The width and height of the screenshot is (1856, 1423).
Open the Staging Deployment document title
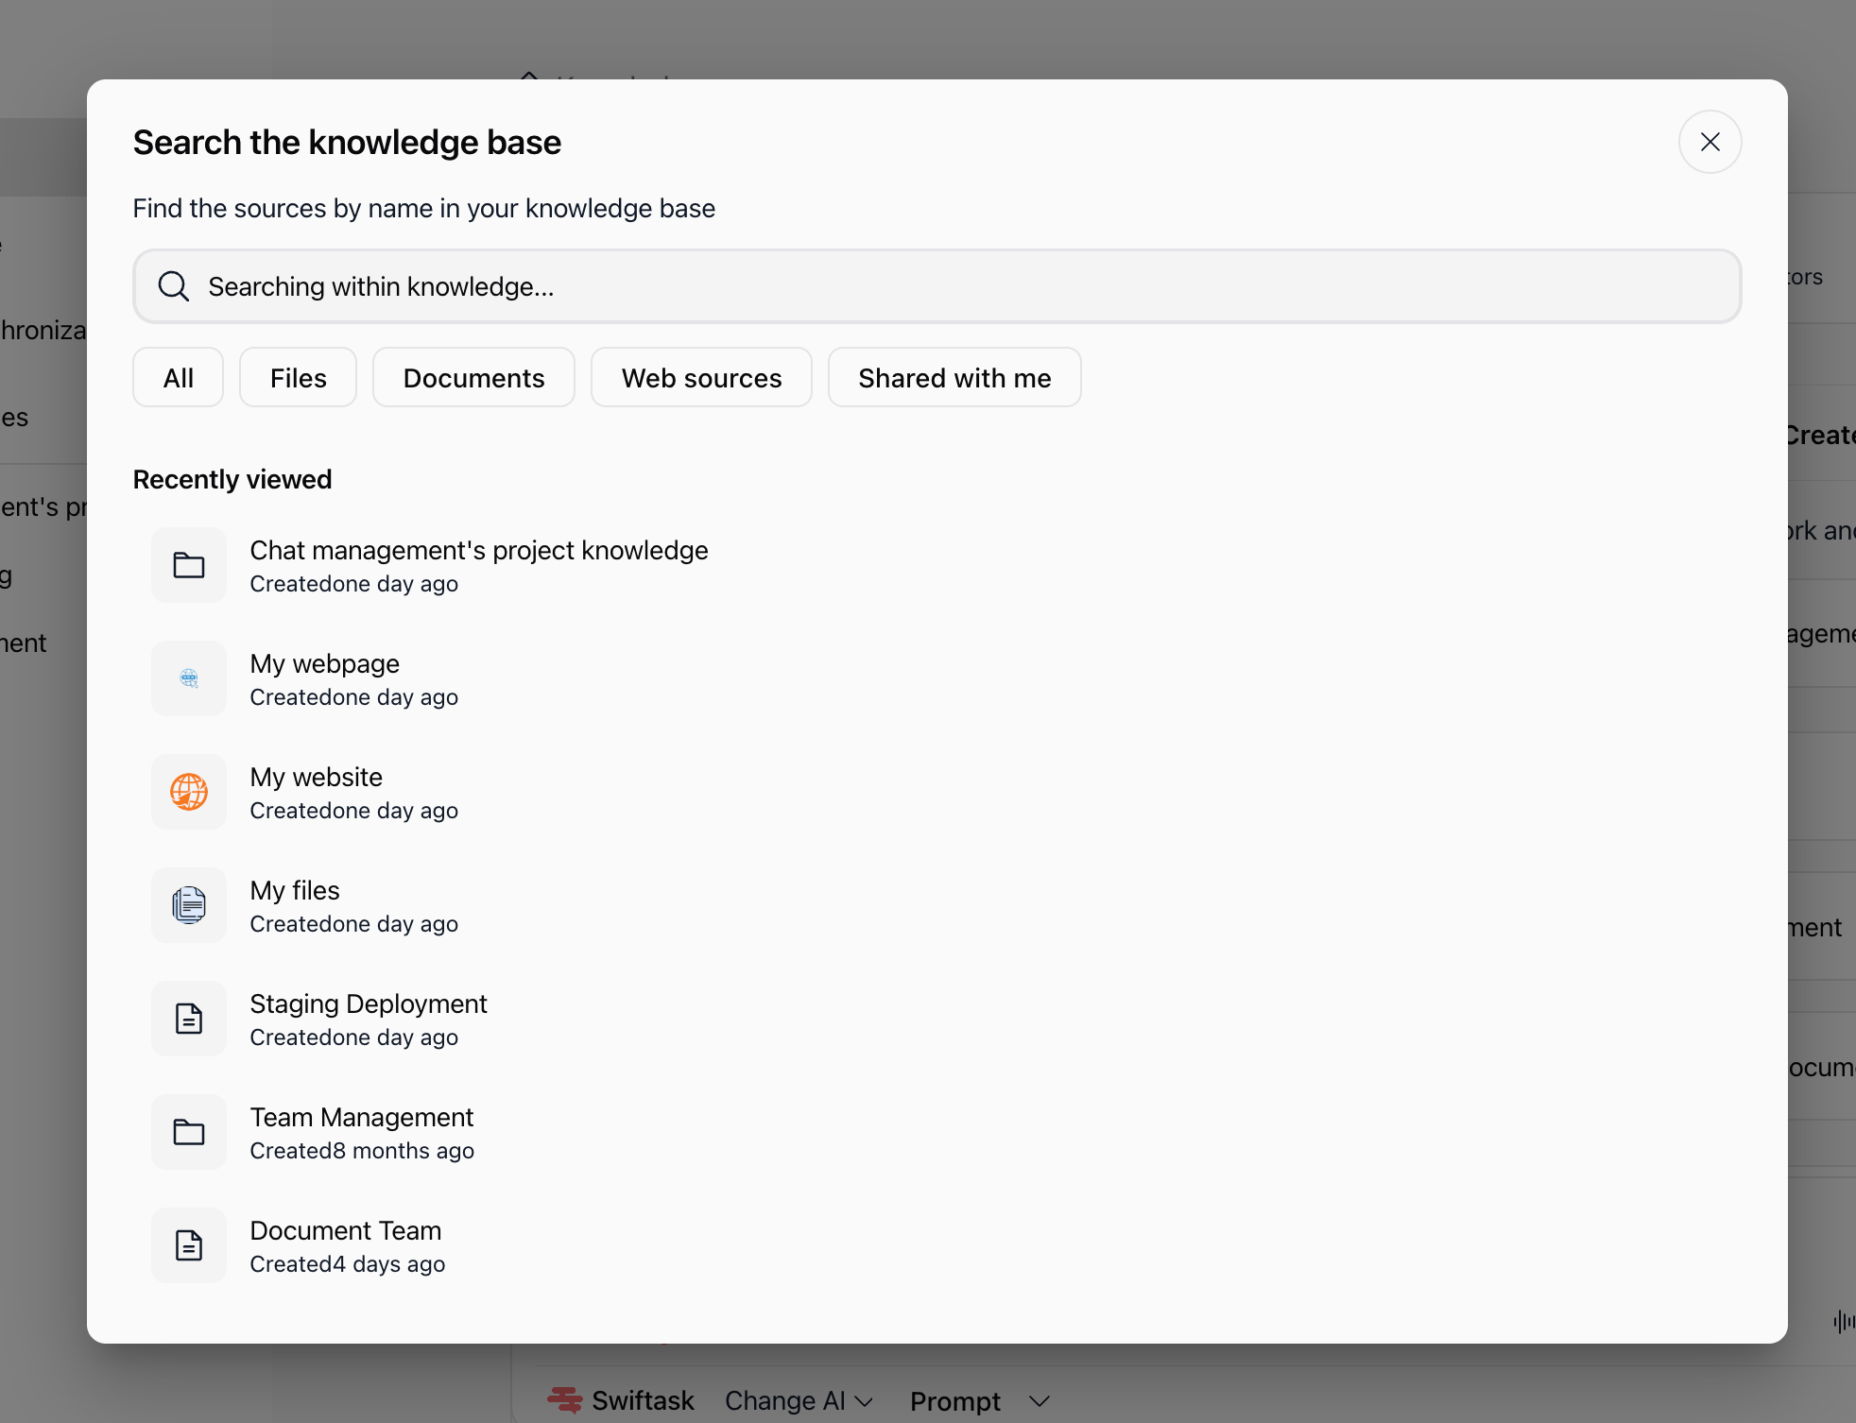point(368,1003)
